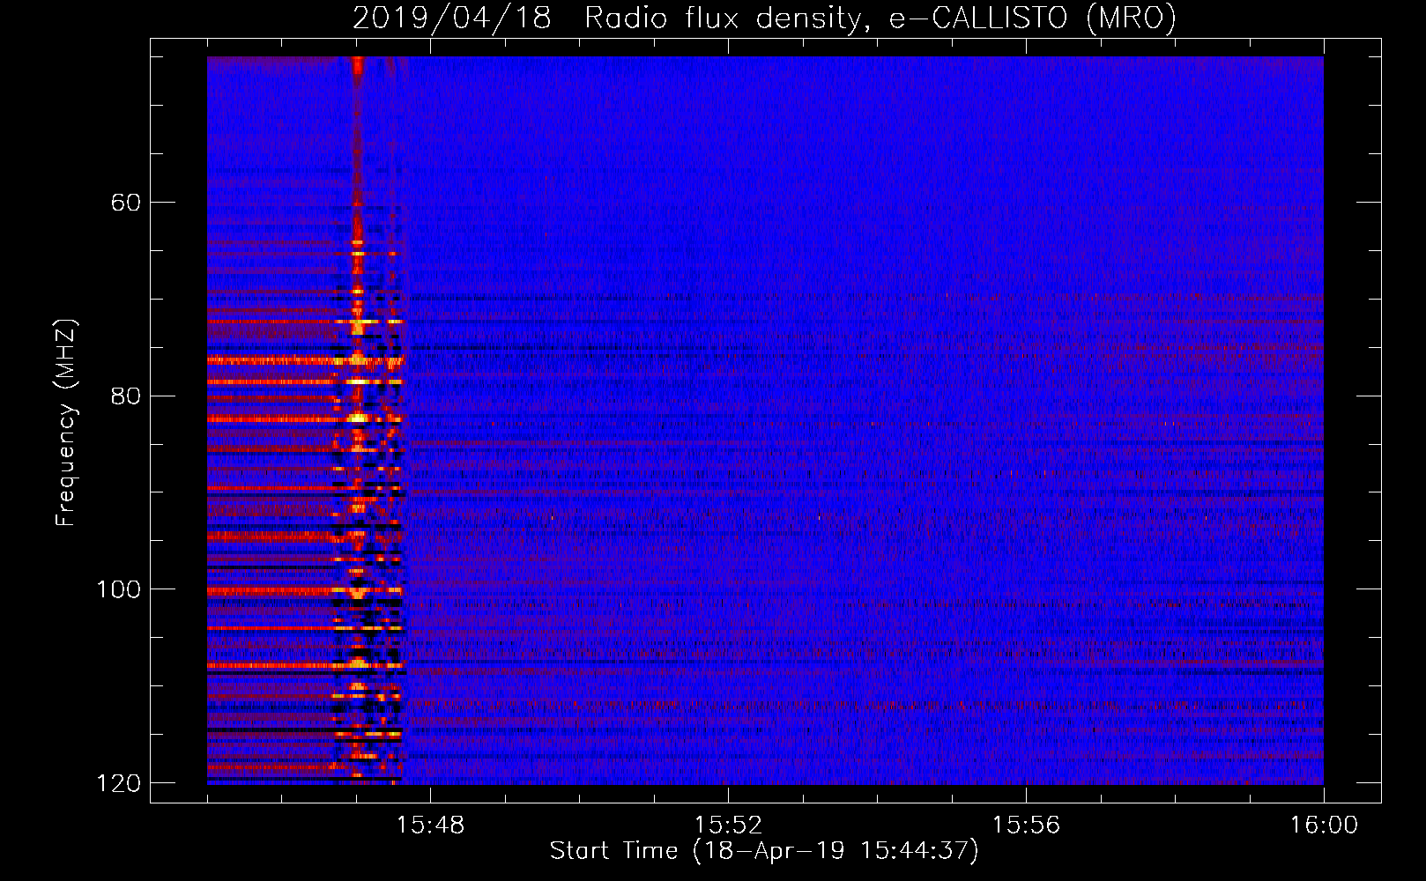
Task: Click the '120' frequency tick label
Action: point(118,783)
